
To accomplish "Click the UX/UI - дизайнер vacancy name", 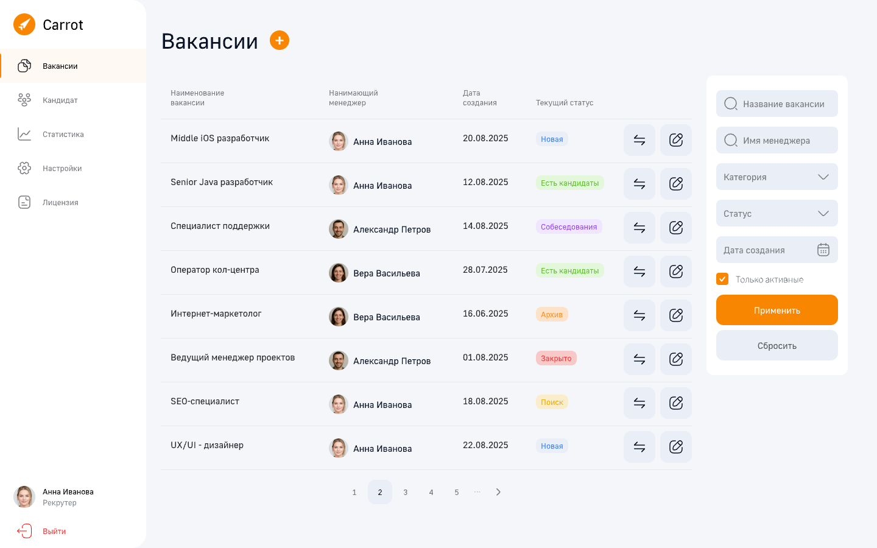I will click(x=207, y=445).
